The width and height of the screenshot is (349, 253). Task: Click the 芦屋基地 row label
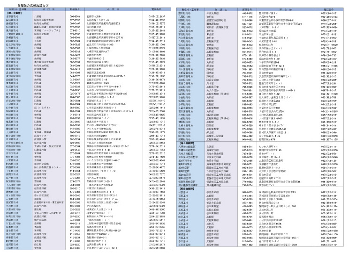[x=183, y=238]
